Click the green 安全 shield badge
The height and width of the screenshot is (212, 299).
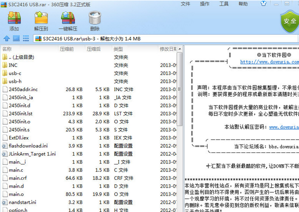(290, 21)
